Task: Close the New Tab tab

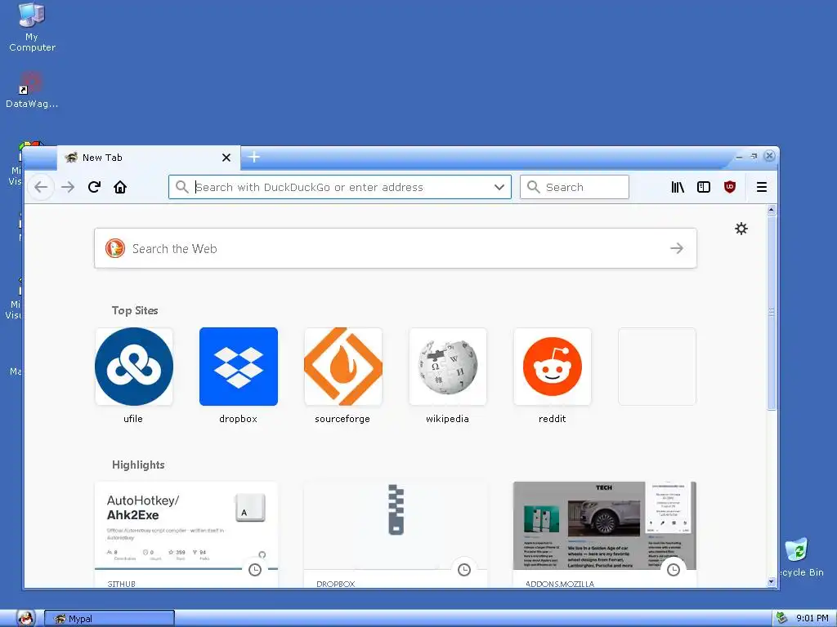Action: click(x=226, y=158)
